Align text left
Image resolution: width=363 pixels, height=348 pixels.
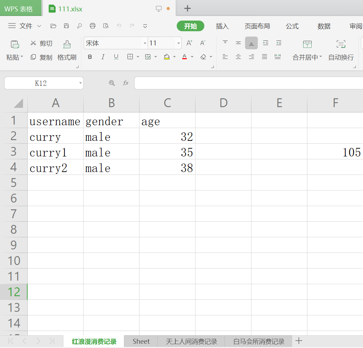coord(225,57)
